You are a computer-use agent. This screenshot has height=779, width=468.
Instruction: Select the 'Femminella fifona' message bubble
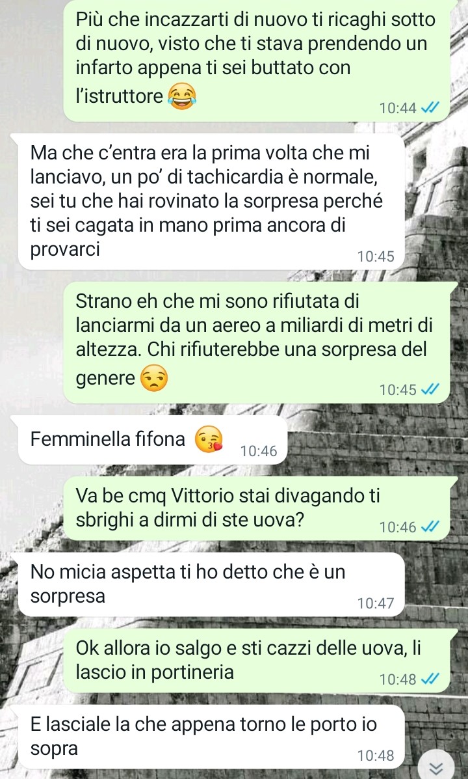click(153, 440)
